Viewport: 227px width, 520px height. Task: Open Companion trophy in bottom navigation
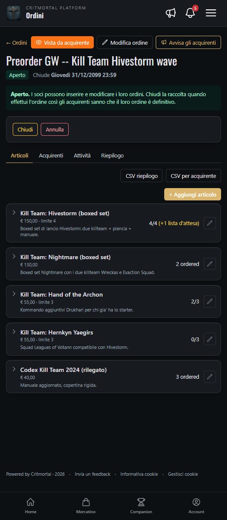(141, 506)
